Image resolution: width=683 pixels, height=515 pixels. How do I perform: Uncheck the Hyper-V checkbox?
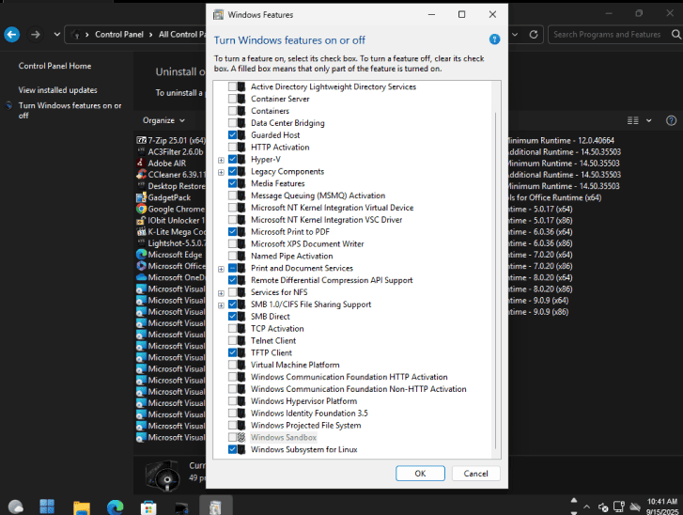(233, 159)
